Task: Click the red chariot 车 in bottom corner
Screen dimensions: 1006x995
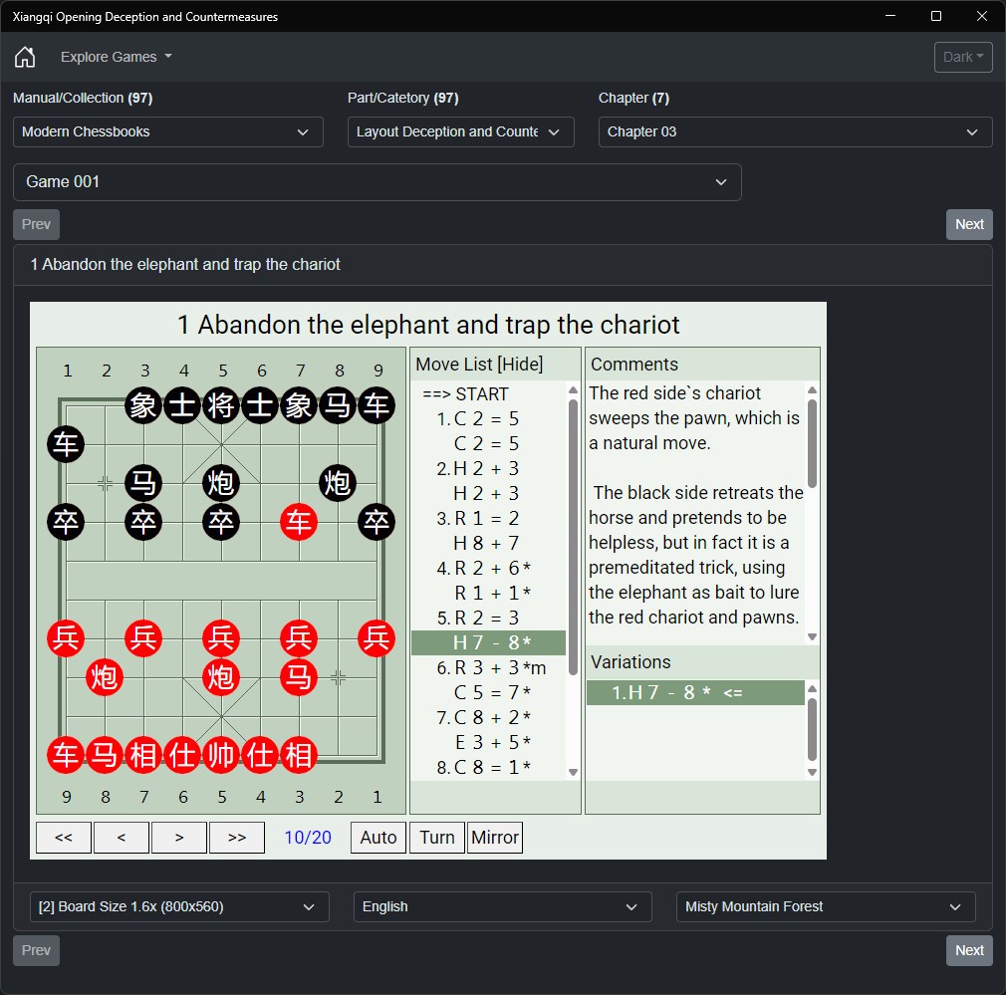Action: click(66, 755)
